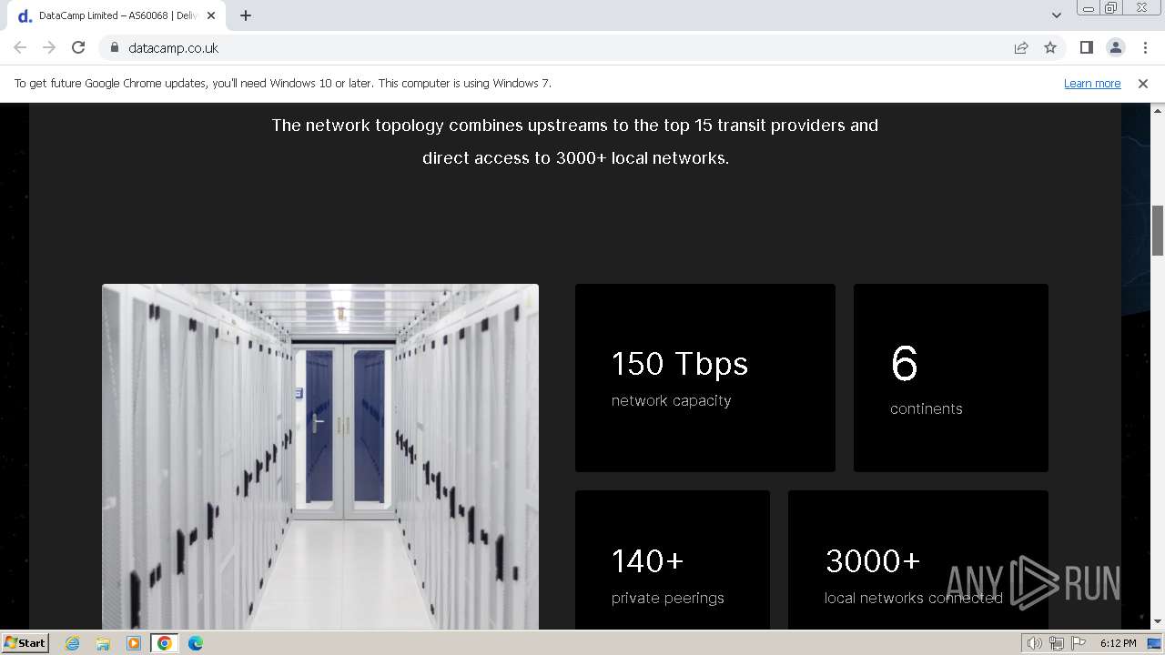Launch Internet Explorer from the taskbar
The height and width of the screenshot is (655, 1165).
[73, 643]
